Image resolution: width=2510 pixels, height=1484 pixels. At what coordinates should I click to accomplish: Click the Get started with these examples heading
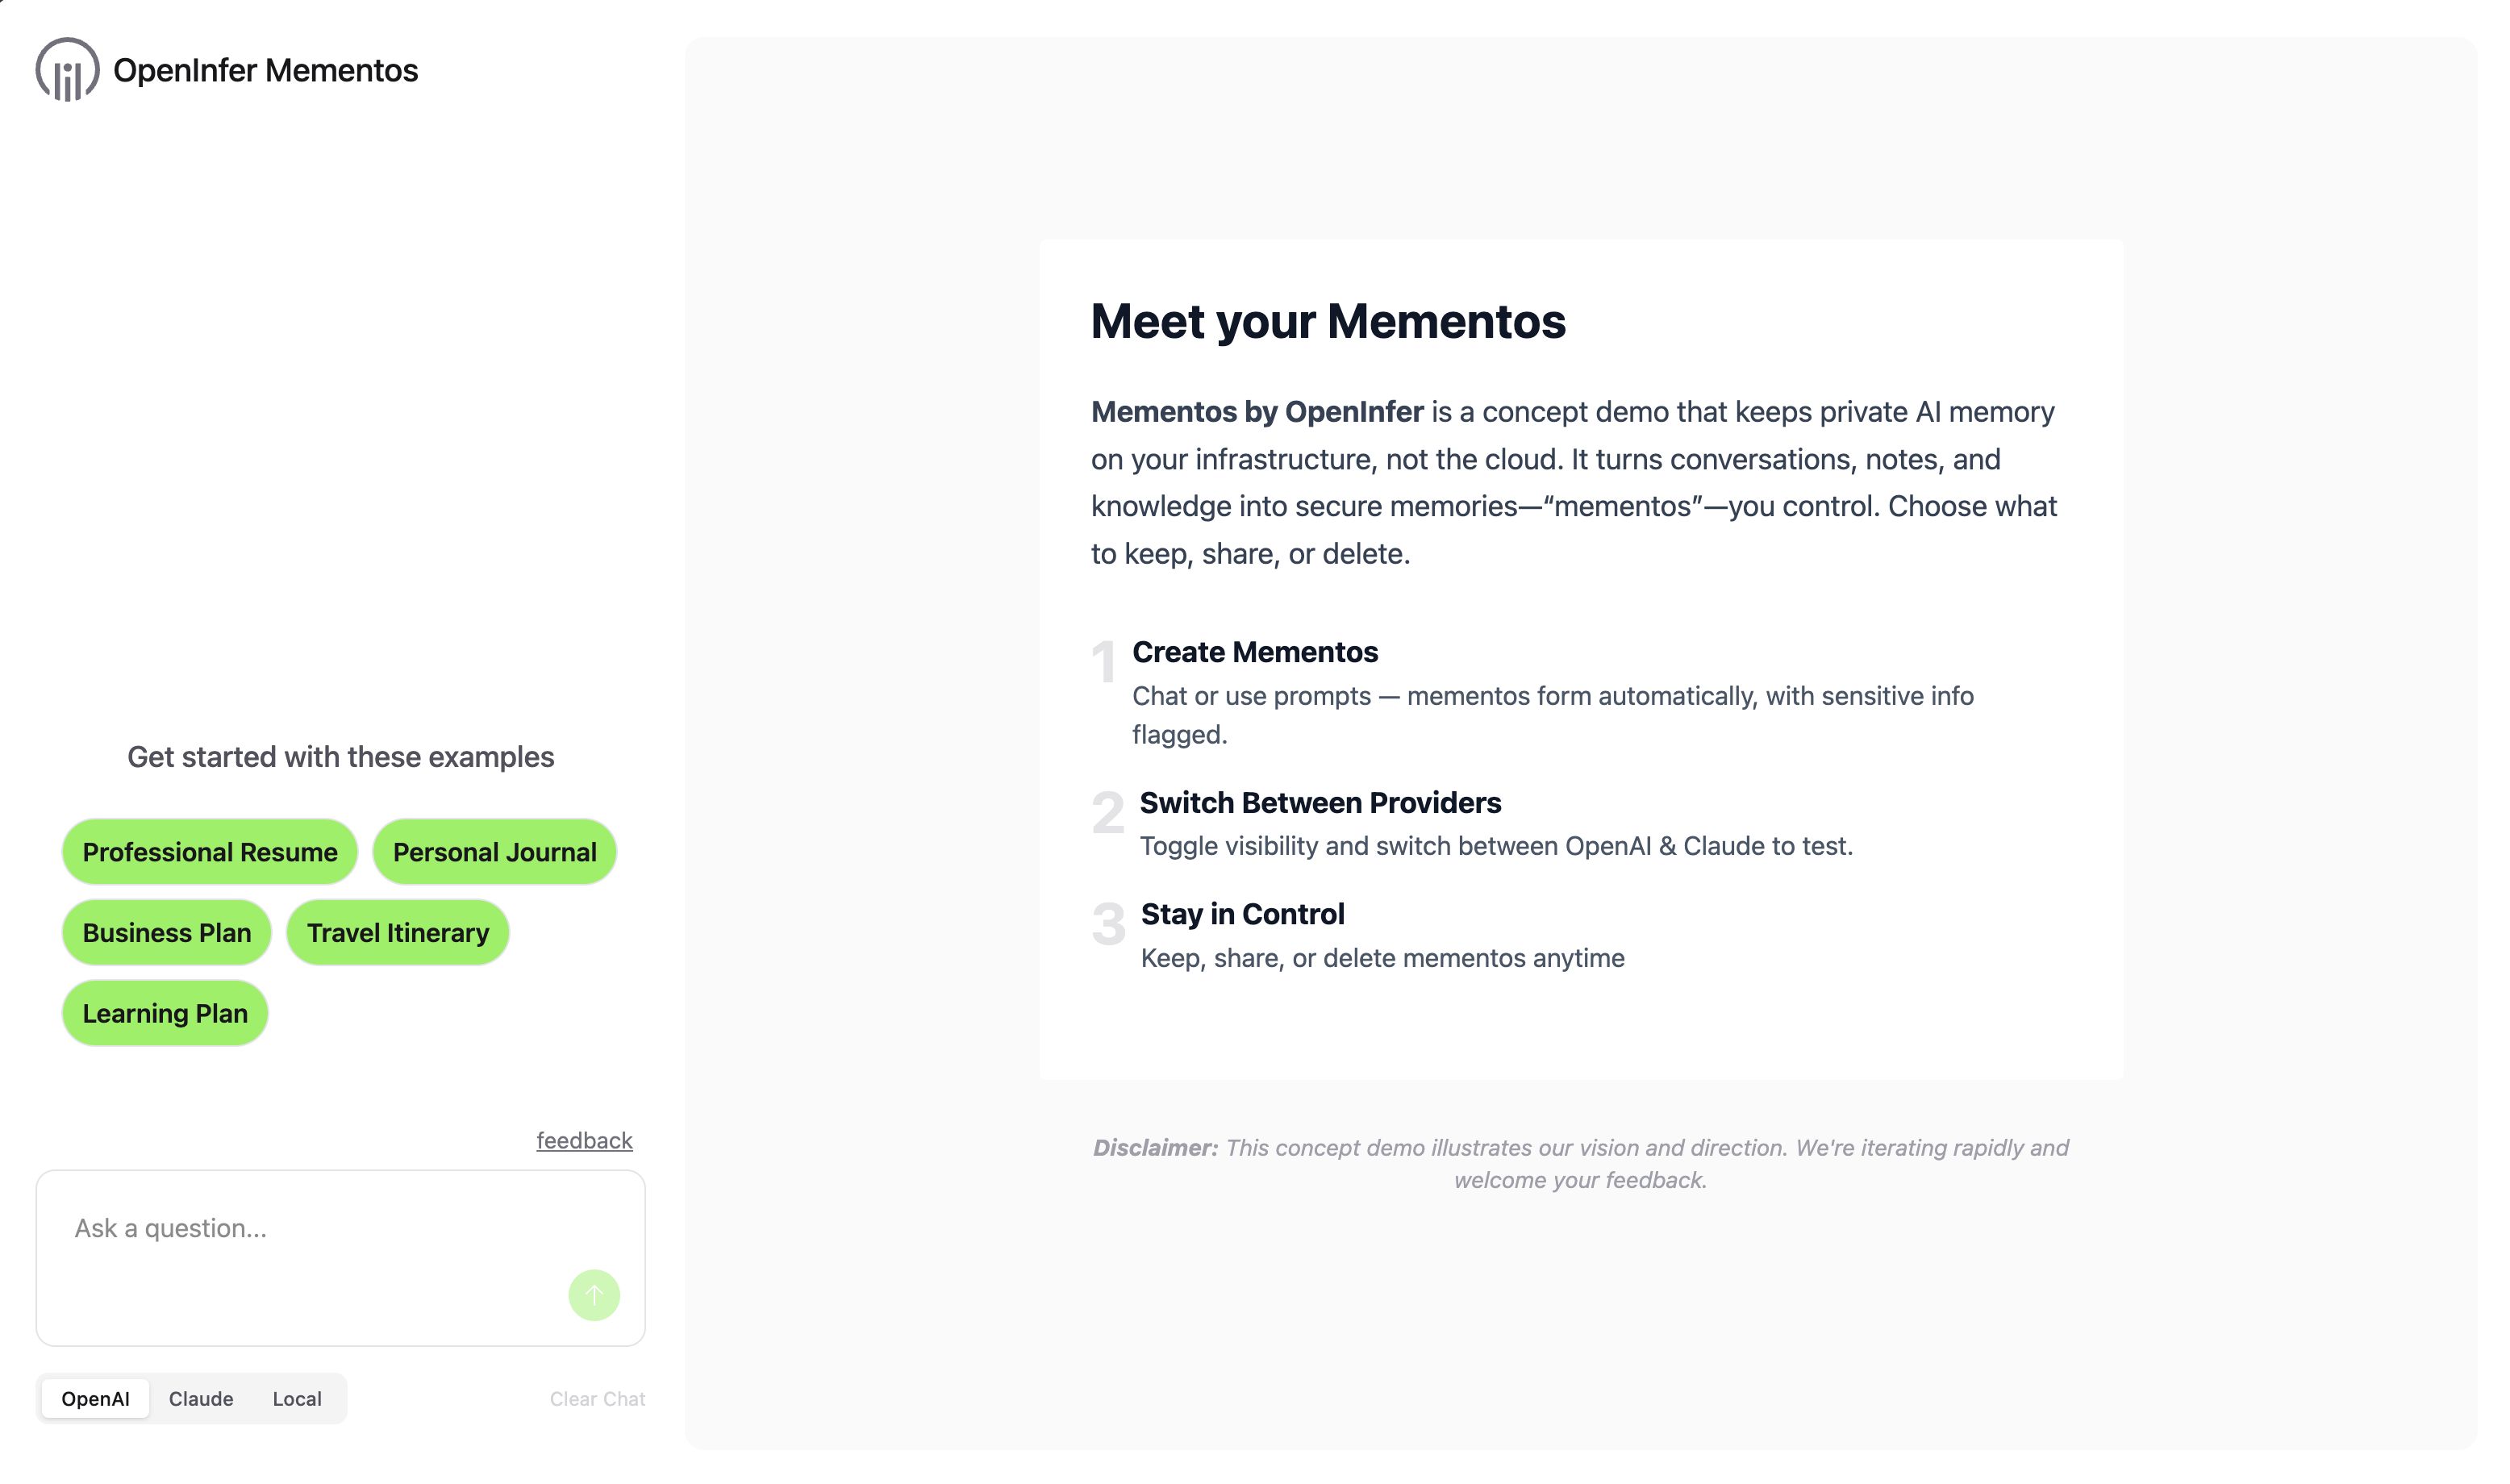(340, 757)
